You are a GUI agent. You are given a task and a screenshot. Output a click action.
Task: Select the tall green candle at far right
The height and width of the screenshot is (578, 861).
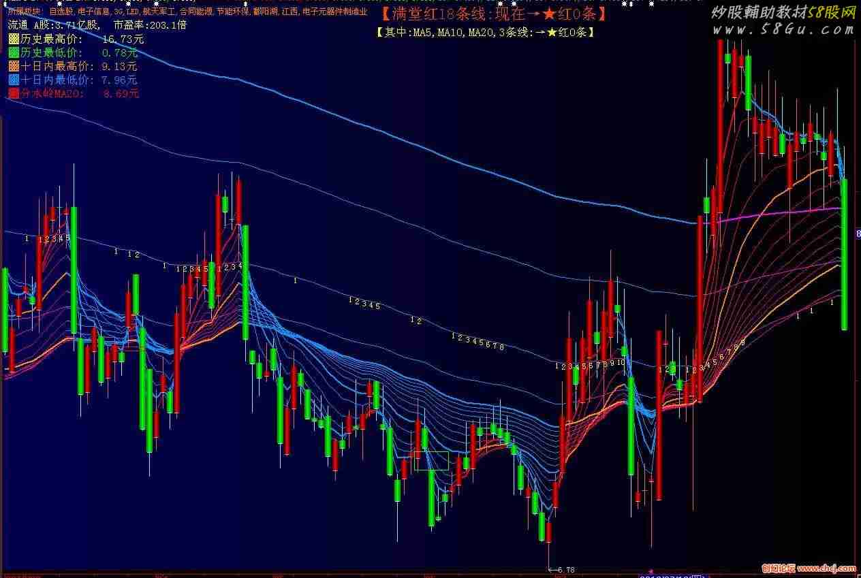(845, 254)
